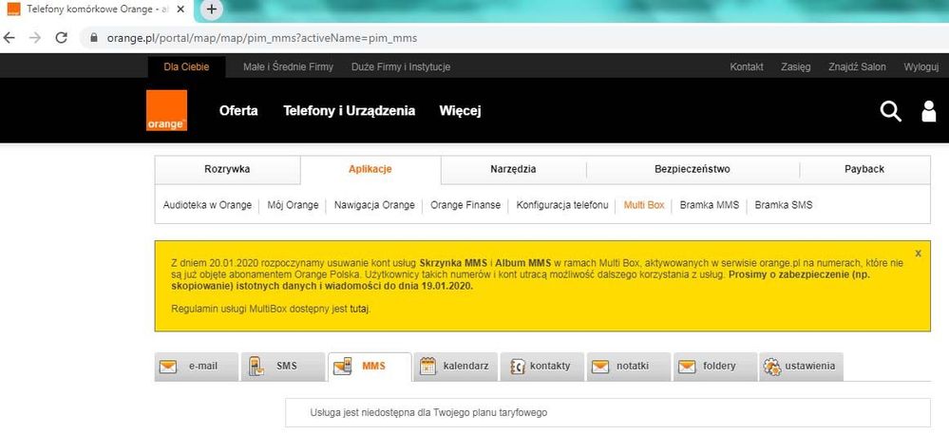This screenshot has height=434, width=949.
Task: Open Nawigacja Orange link
Action: (x=374, y=205)
